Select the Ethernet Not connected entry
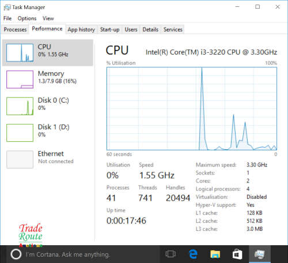The width and height of the screenshot is (288, 263). click(x=48, y=160)
